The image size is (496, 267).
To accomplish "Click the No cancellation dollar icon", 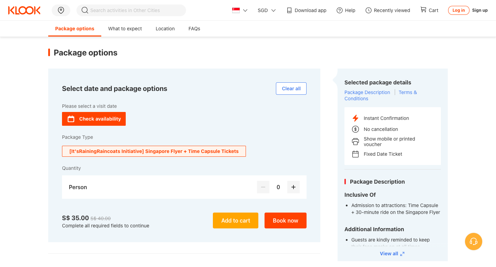I will [355, 129].
